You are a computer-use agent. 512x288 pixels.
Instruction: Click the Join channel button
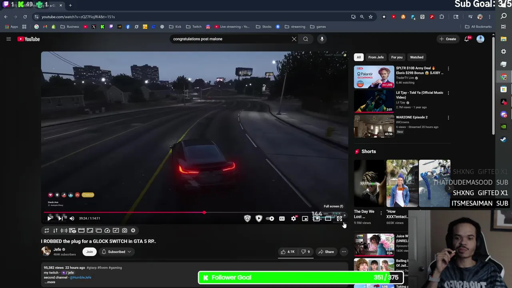[90, 252]
